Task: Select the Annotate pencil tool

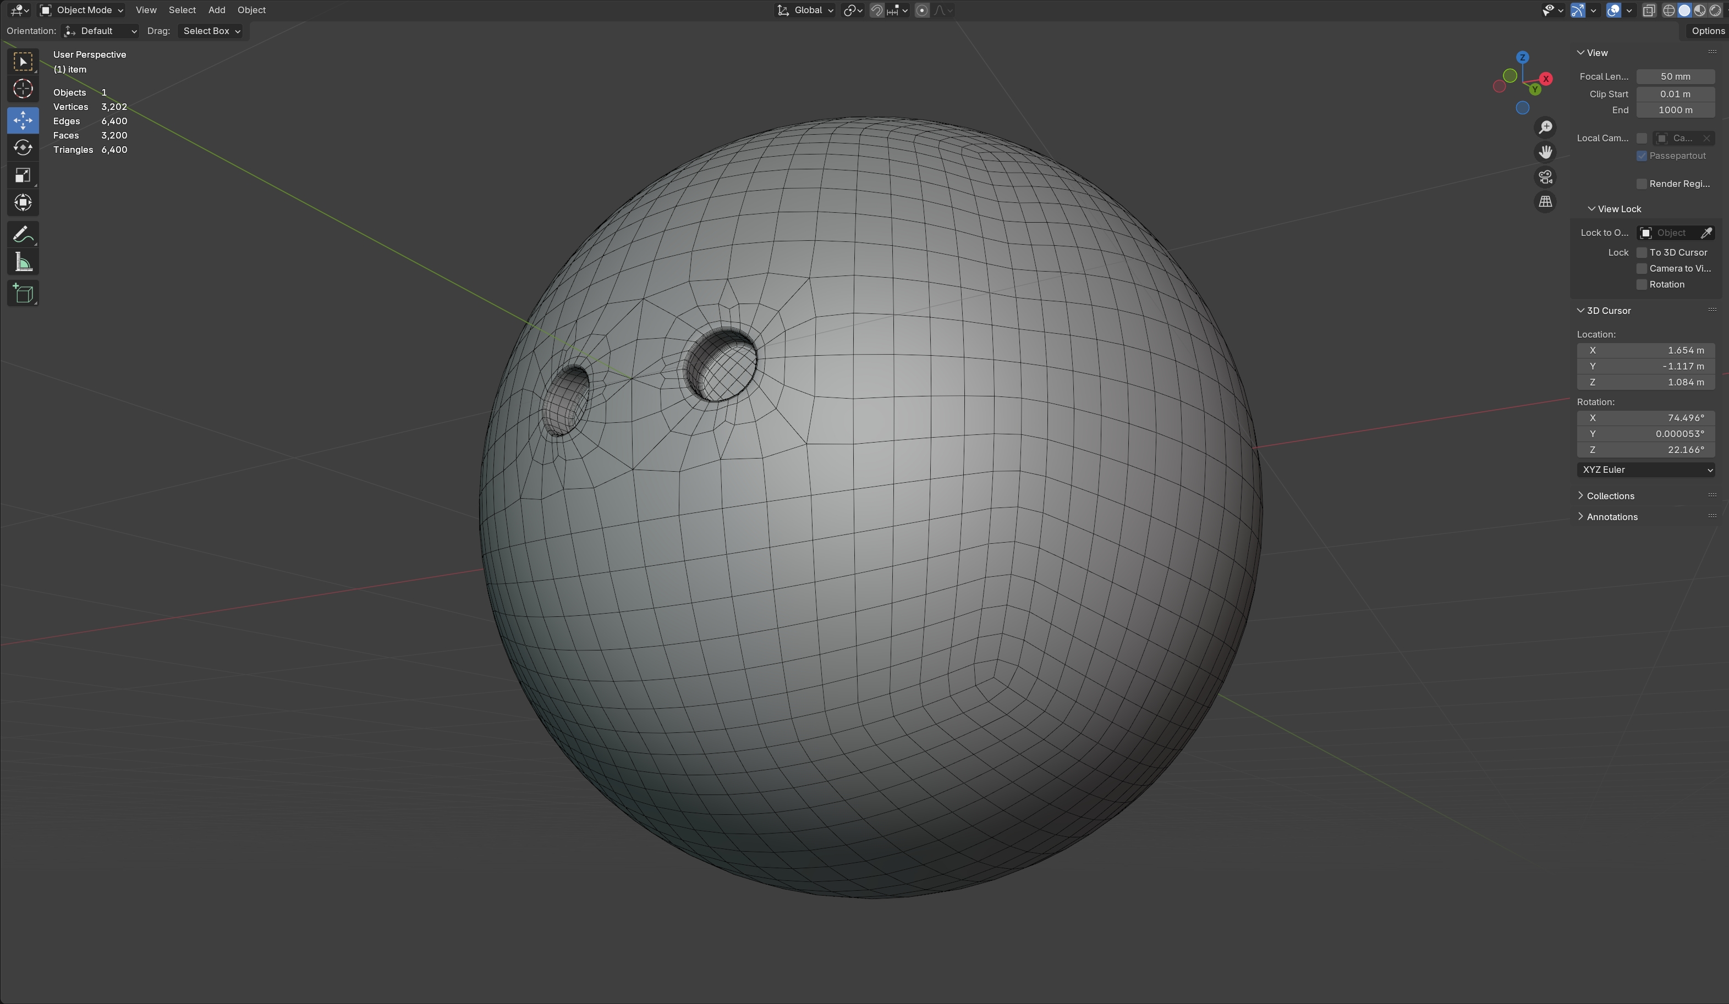Action: pyautogui.click(x=23, y=235)
